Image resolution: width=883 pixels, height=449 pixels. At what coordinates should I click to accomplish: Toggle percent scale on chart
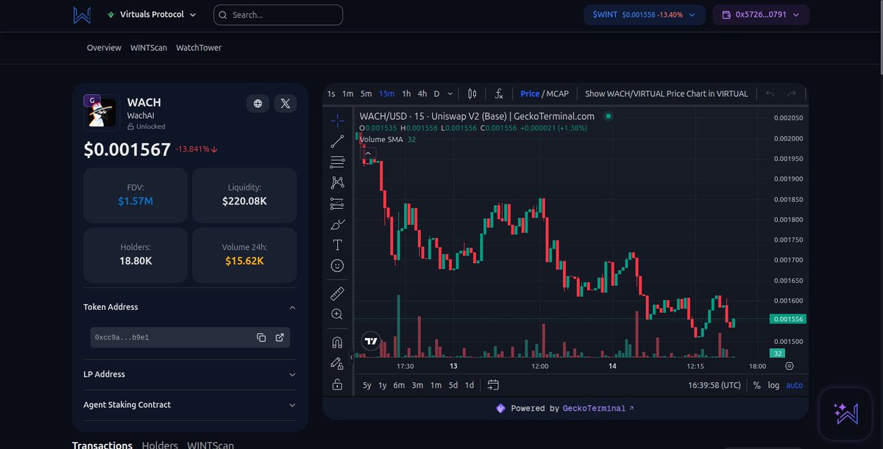pyautogui.click(x=756, y=385)
